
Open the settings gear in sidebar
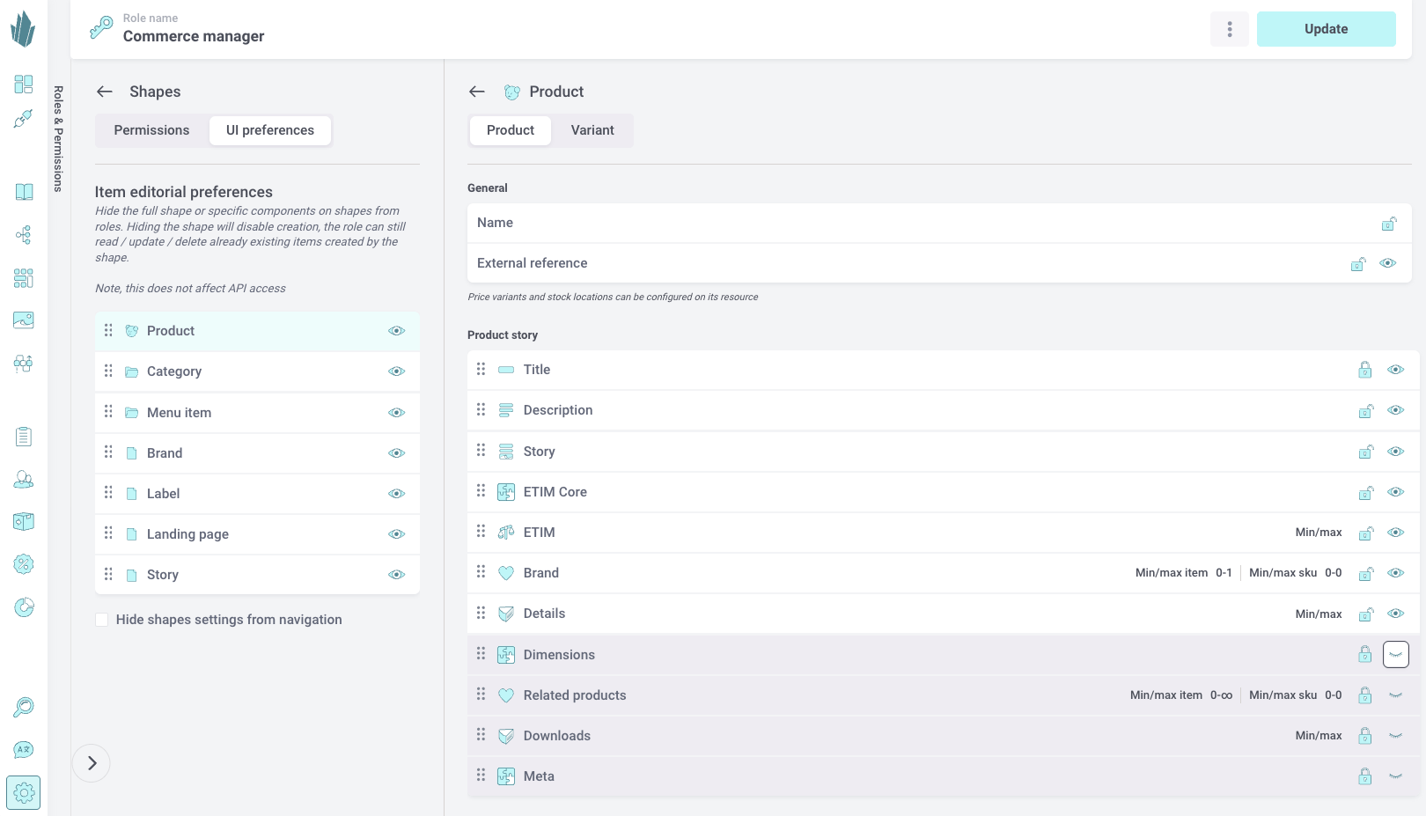tap(24, 792)
